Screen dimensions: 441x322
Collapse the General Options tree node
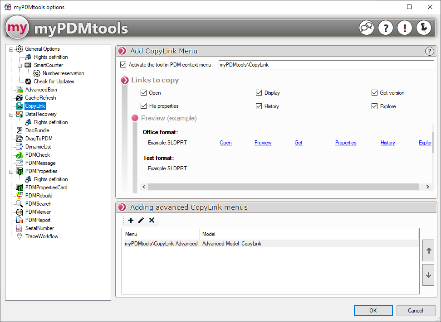pyautogui.click(x=11, y=49)
